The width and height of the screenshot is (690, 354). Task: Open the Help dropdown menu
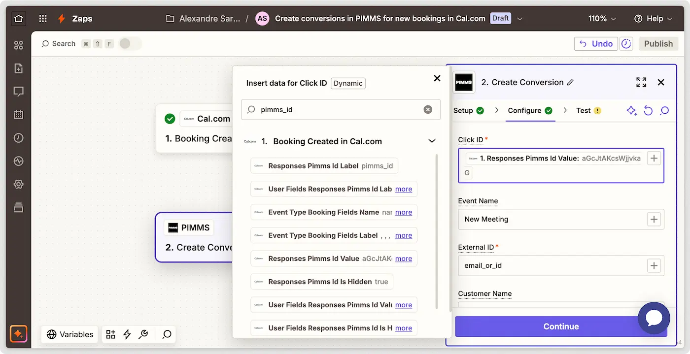653,19
